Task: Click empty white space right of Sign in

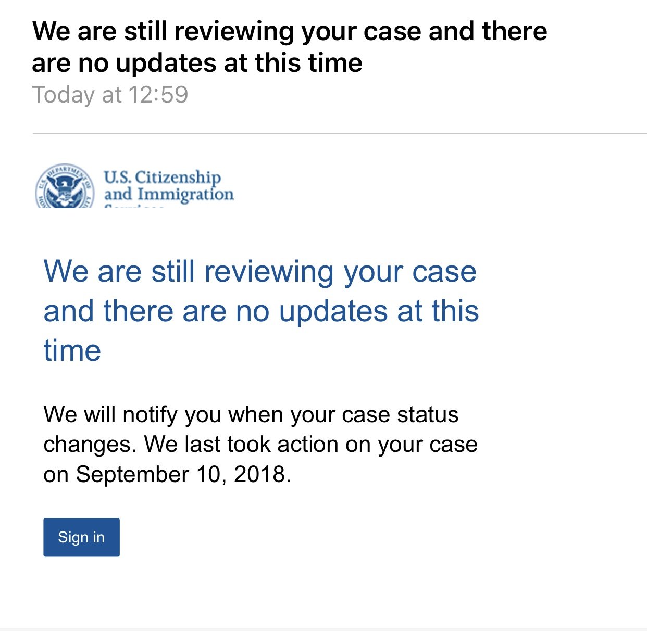Action: coord(365,537)
